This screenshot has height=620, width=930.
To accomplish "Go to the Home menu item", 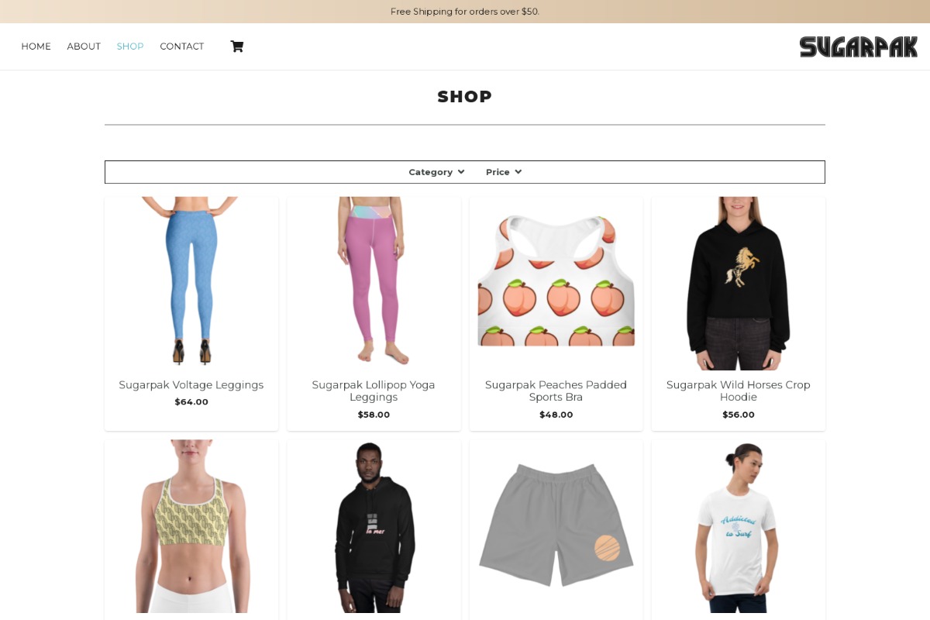I will pyautogui.click(x=36, y=46).
